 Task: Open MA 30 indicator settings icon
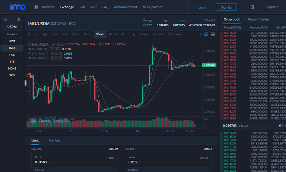tap(56, 58)
